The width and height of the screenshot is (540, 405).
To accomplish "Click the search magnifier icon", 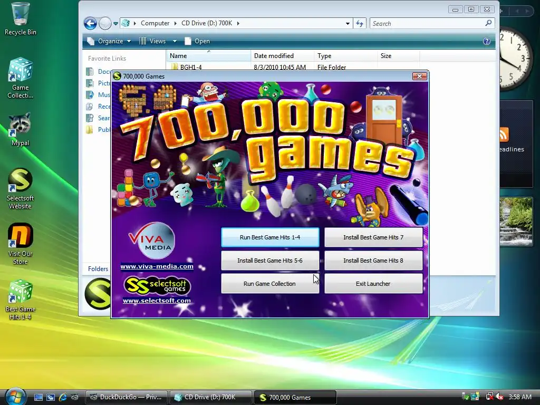I will tap(488, 23).
